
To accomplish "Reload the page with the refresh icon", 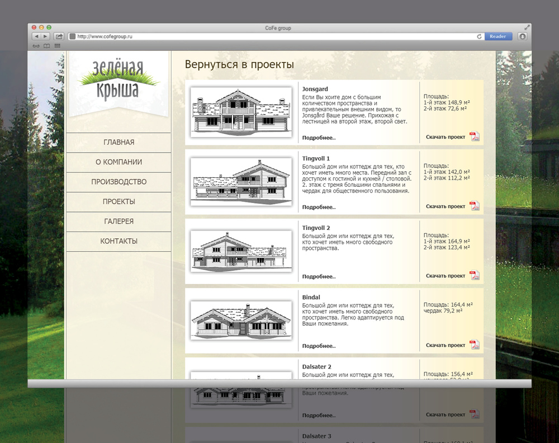I will click(479, 36).
